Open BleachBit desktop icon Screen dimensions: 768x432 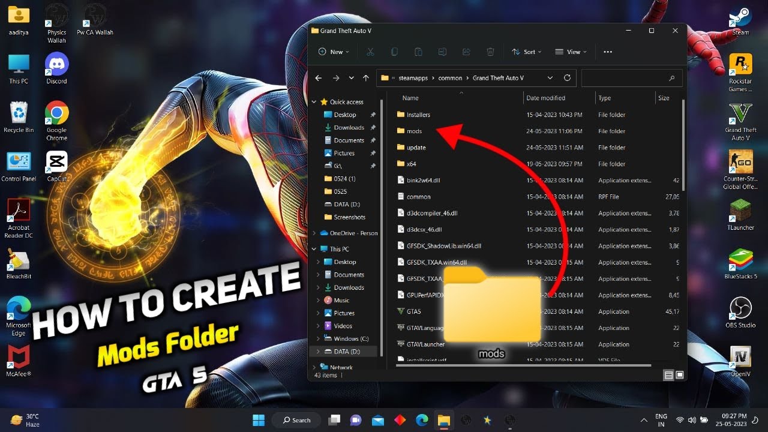pos(19,264)
